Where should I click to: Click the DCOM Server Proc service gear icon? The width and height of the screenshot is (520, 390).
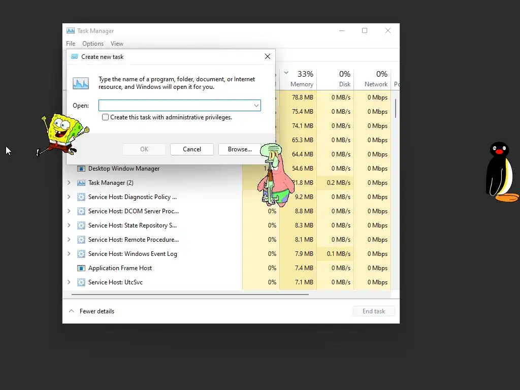pyautogui.click(x=81, y=211)
